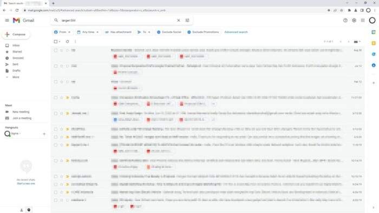Open the Any time filter dropdown

click(x=88, y=32)
